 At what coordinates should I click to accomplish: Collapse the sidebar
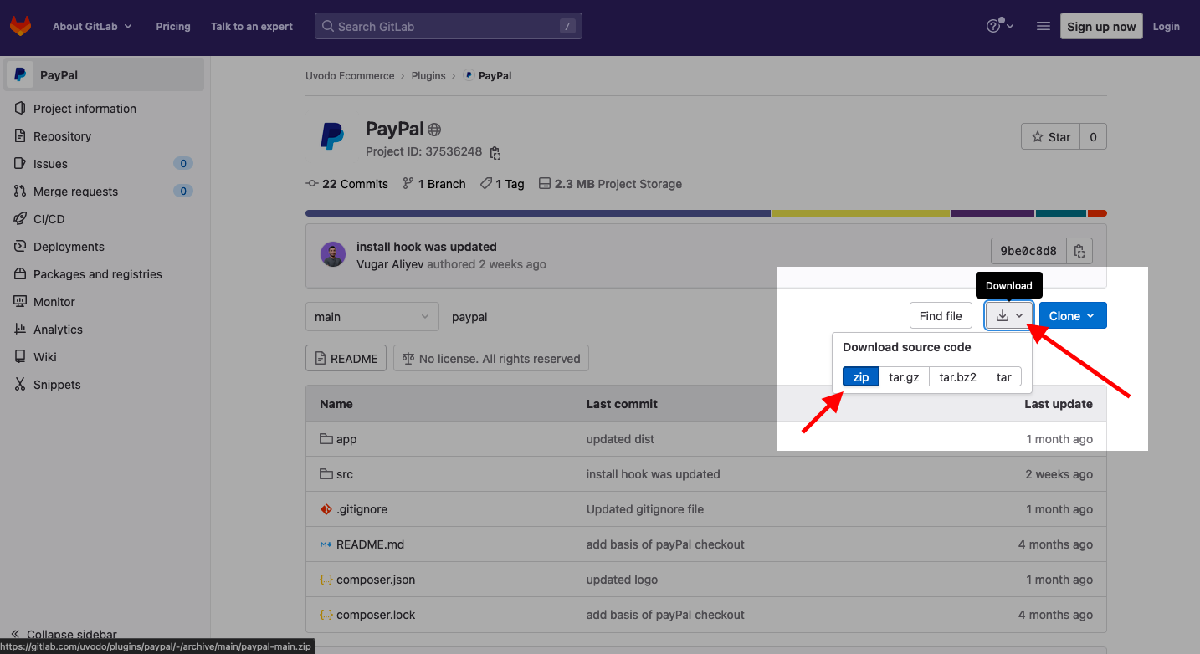[x=64, y=634]
